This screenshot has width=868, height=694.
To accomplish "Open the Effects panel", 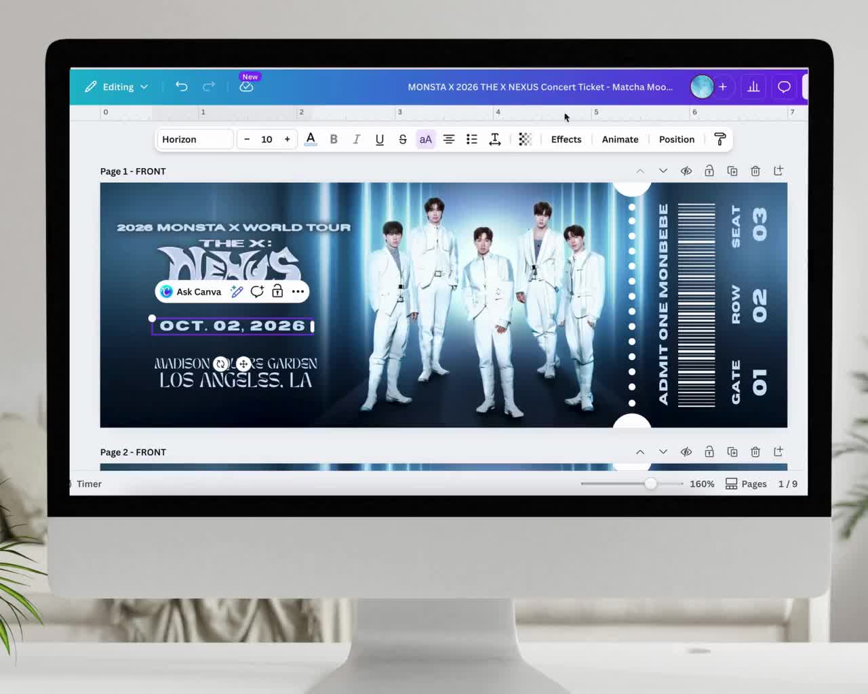I will pyautogui.click(x=566, y=139).
